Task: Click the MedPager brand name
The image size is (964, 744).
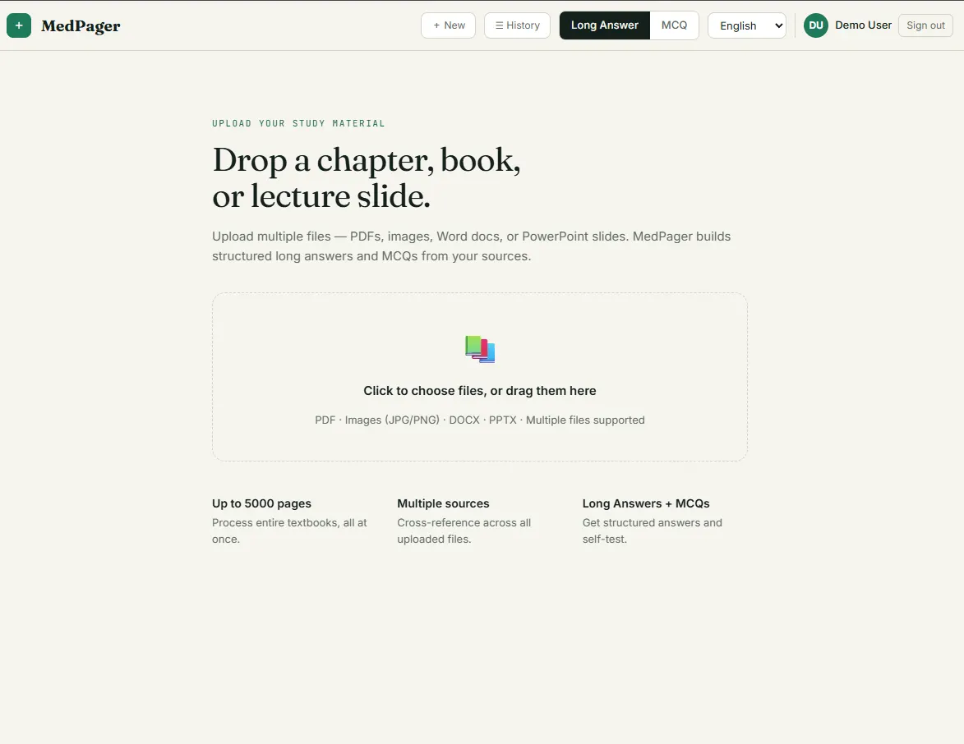Action: (81, 25)
